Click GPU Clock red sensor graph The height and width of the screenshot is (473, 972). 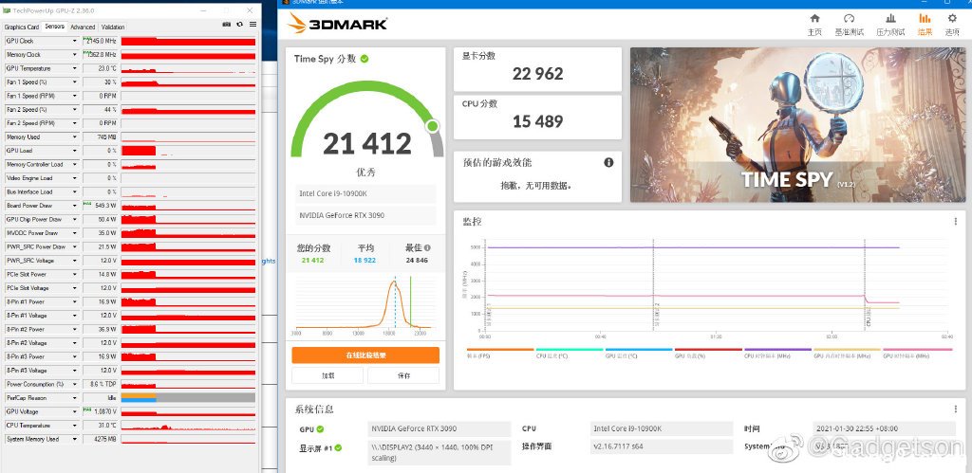(189, 41)
